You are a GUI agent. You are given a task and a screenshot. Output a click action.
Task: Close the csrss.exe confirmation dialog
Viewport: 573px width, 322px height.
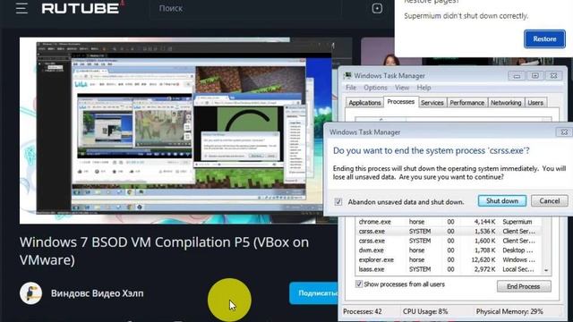(564, 132)
